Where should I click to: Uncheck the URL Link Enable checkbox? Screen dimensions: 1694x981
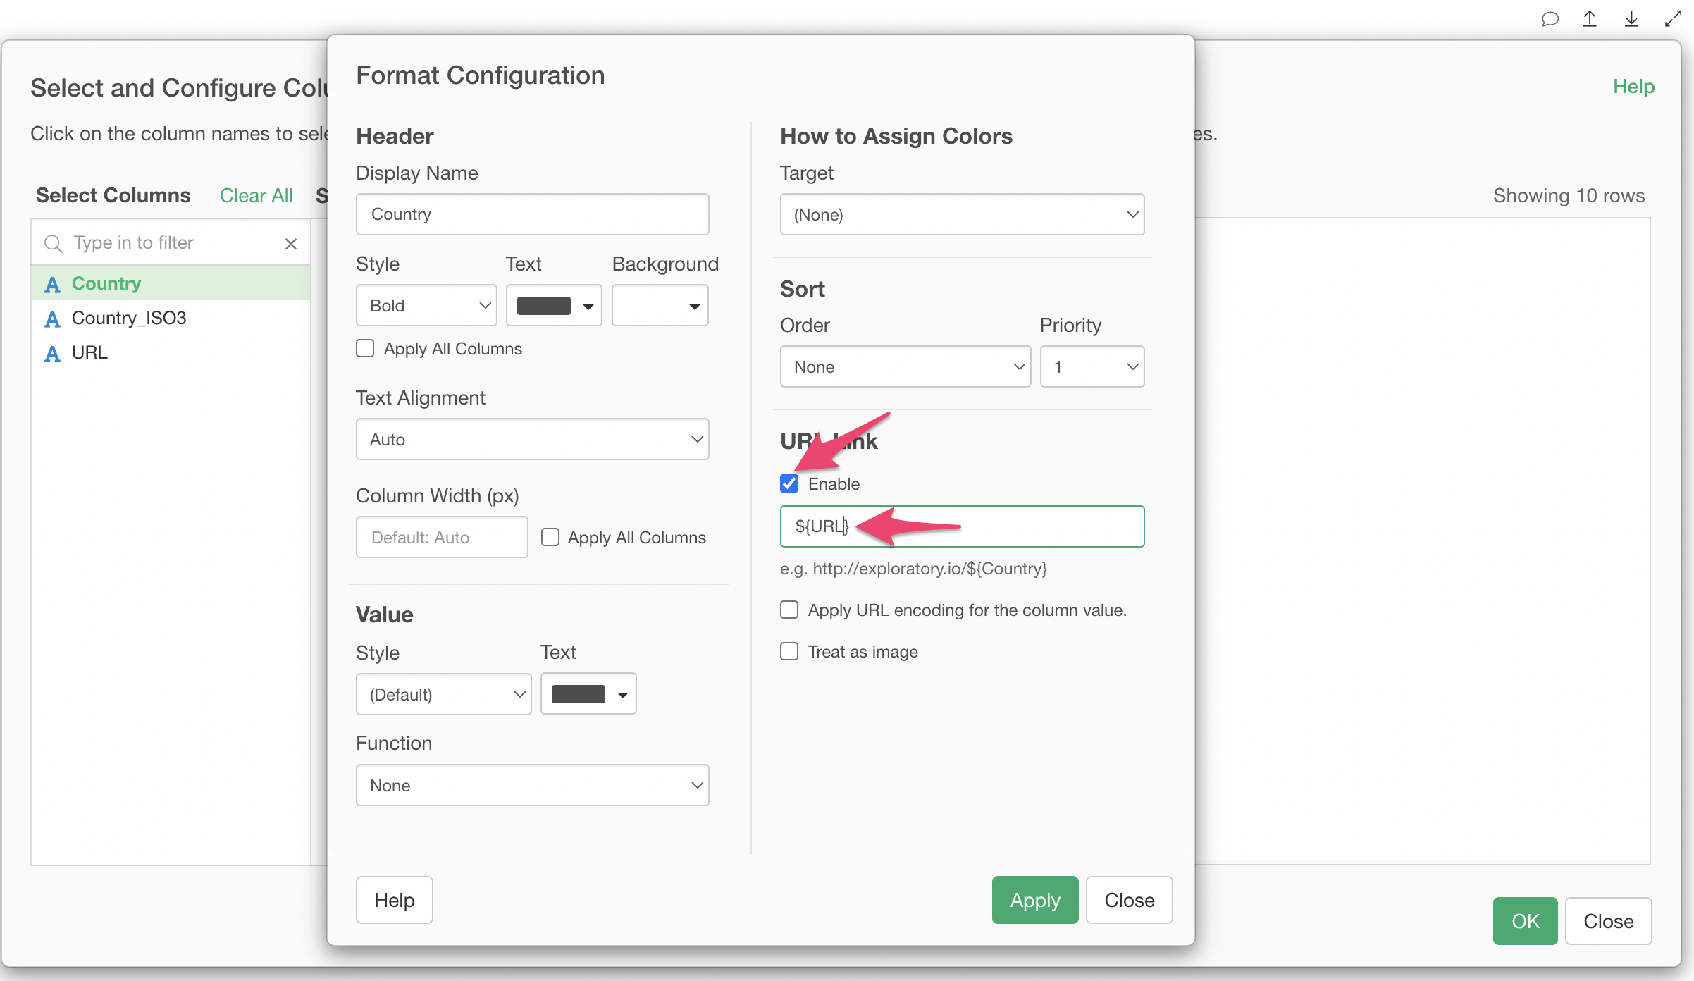click(x=789, y=484)
